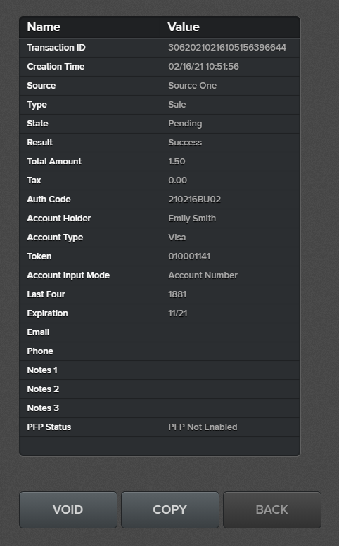Click the Value column header
339x546 pixels.
coord(184,27)
